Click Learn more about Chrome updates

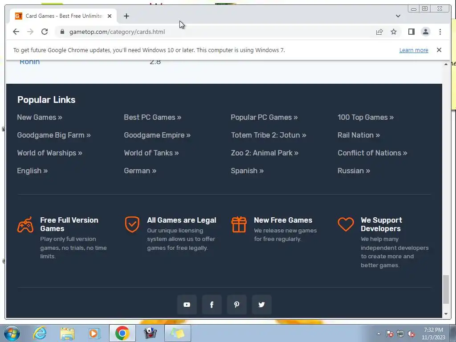coord(414,50)
